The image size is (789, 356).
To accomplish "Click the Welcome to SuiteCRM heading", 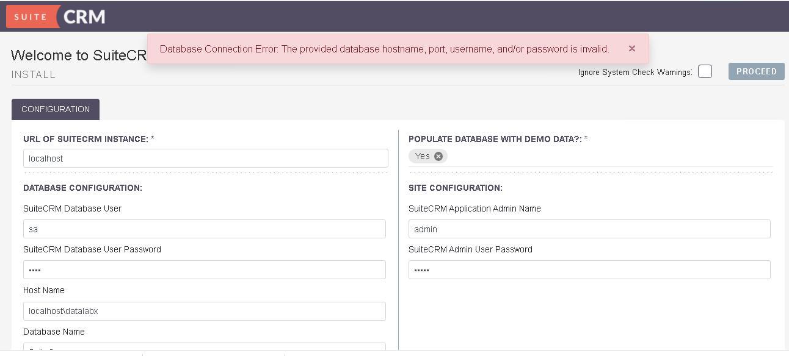I will (x=79, y=55).
